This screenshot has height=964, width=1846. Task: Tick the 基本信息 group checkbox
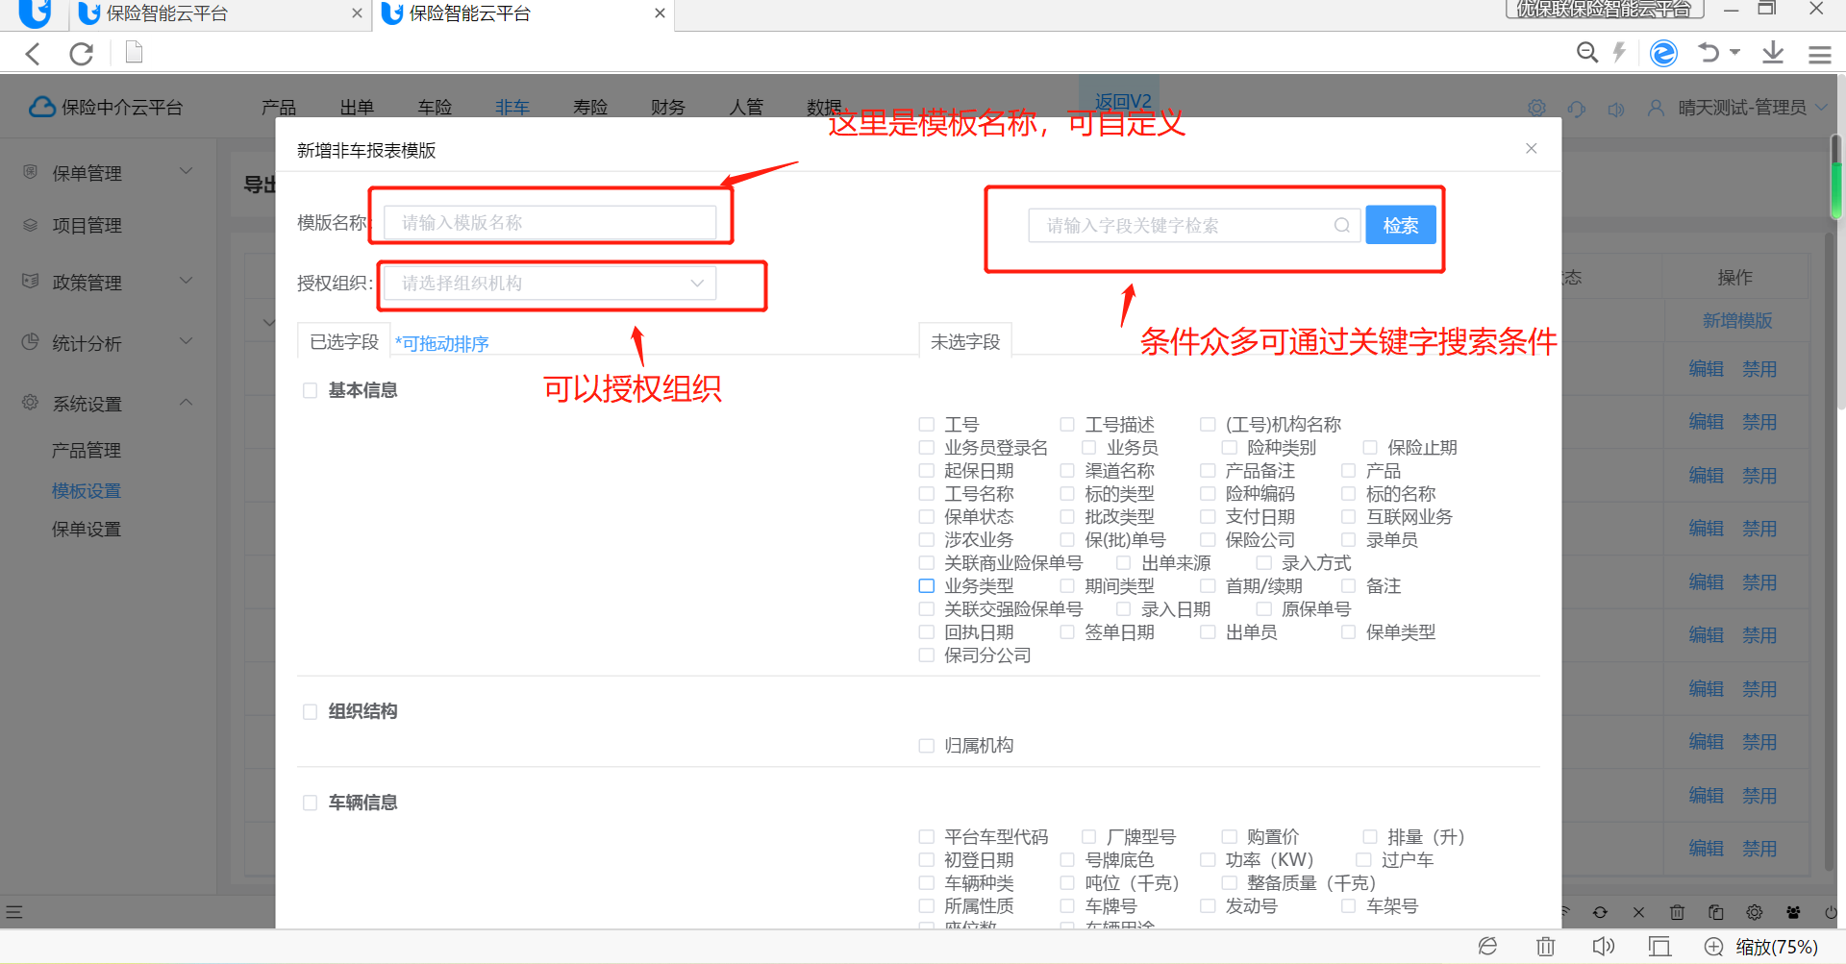click(310, 390)
